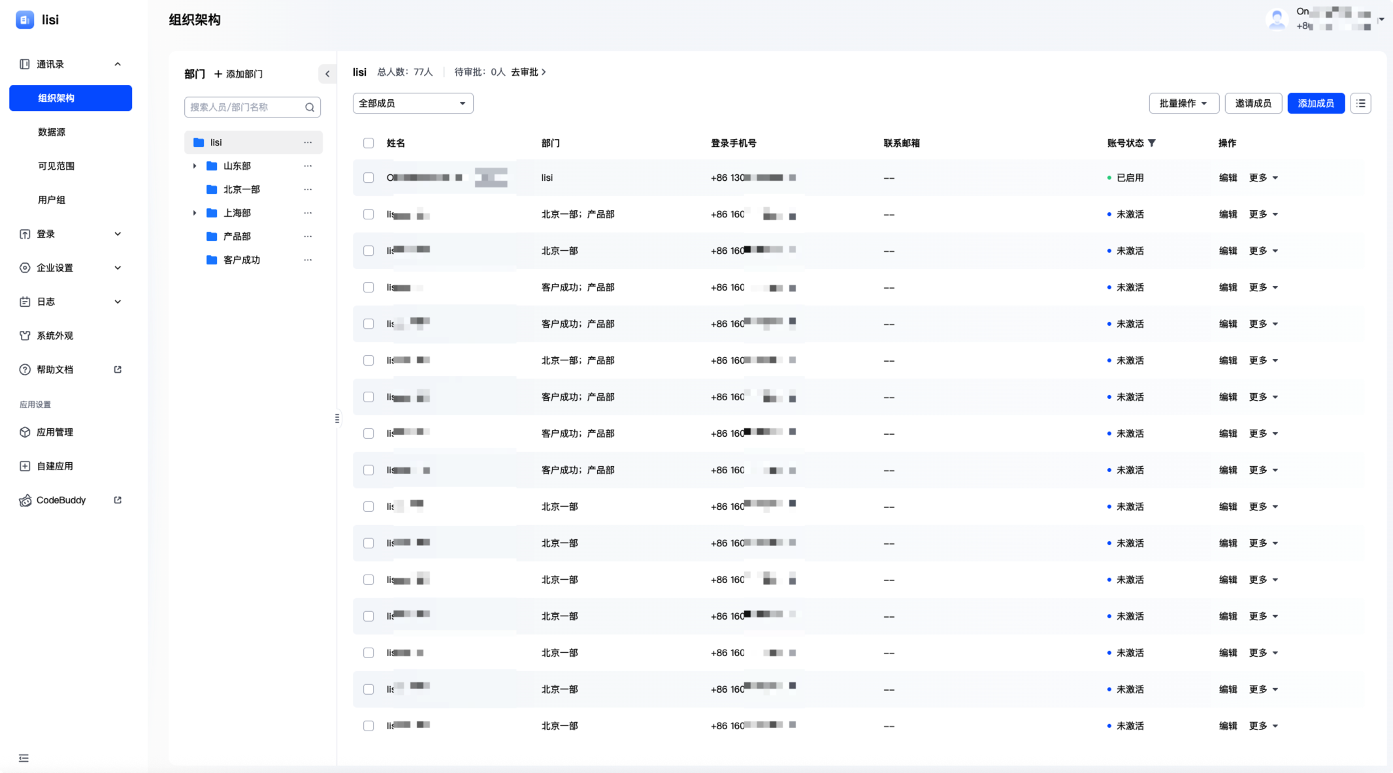The width and height of the screenshot is (1393, 773).
Task: Expand the 上海部 department tree node
Action: [194, 213]
